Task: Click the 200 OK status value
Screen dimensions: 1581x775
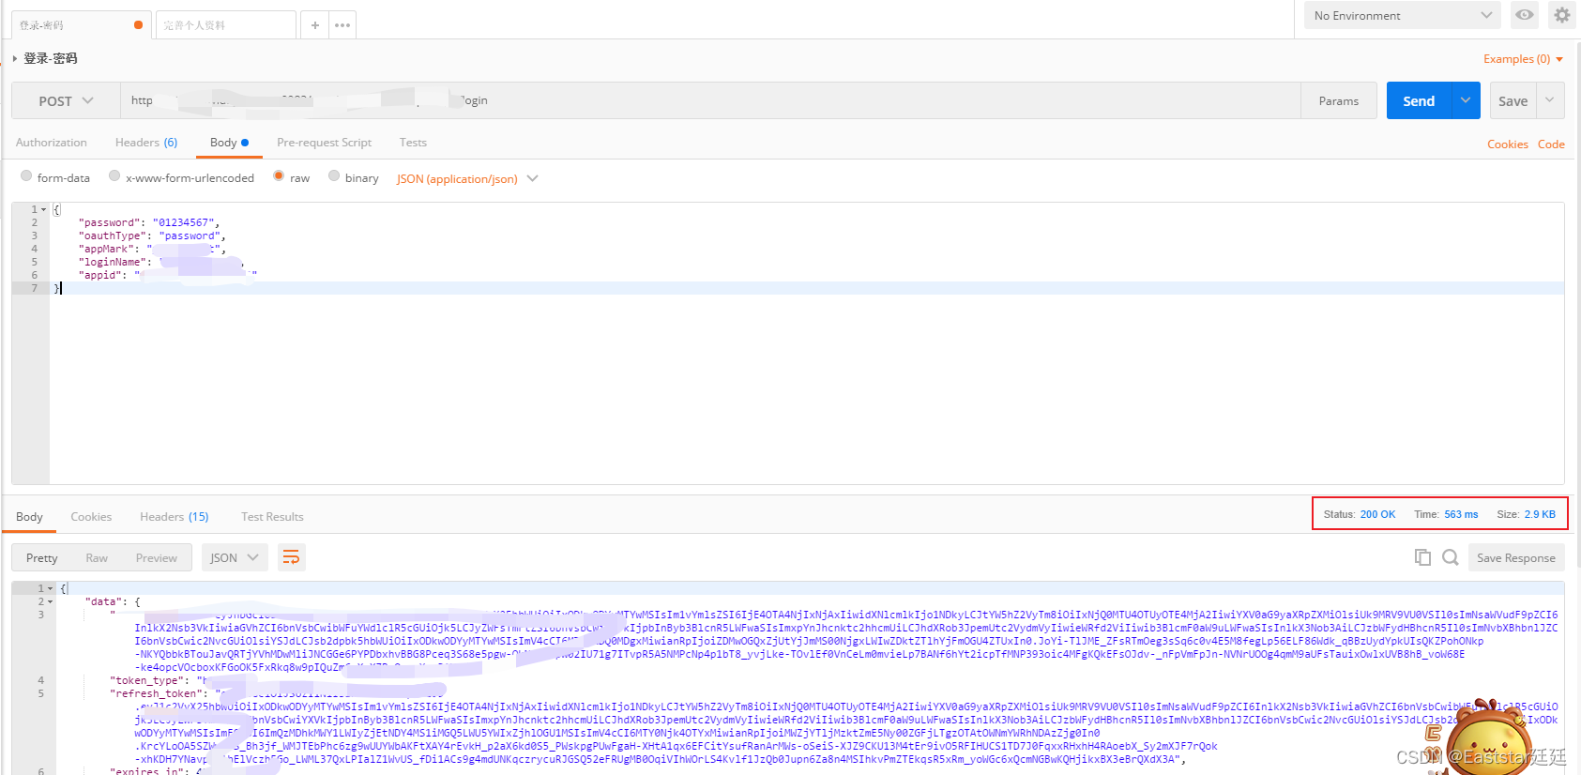Action: [x=1377, y=514]
